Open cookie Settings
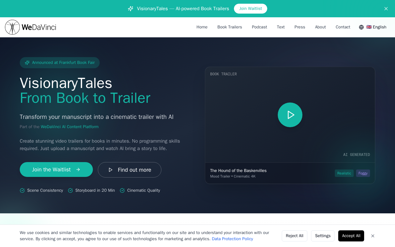 (323, 236)
